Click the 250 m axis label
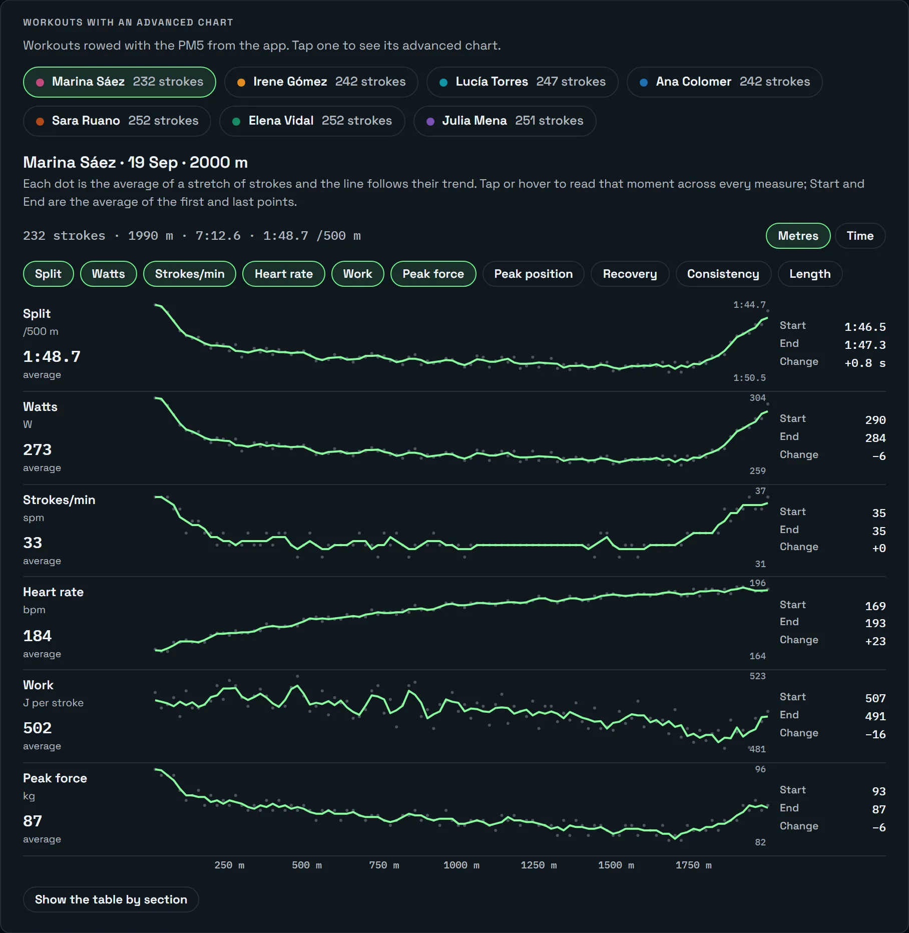Image resolution: width=909 pixels, height=933 pixels. coord(229,865)
